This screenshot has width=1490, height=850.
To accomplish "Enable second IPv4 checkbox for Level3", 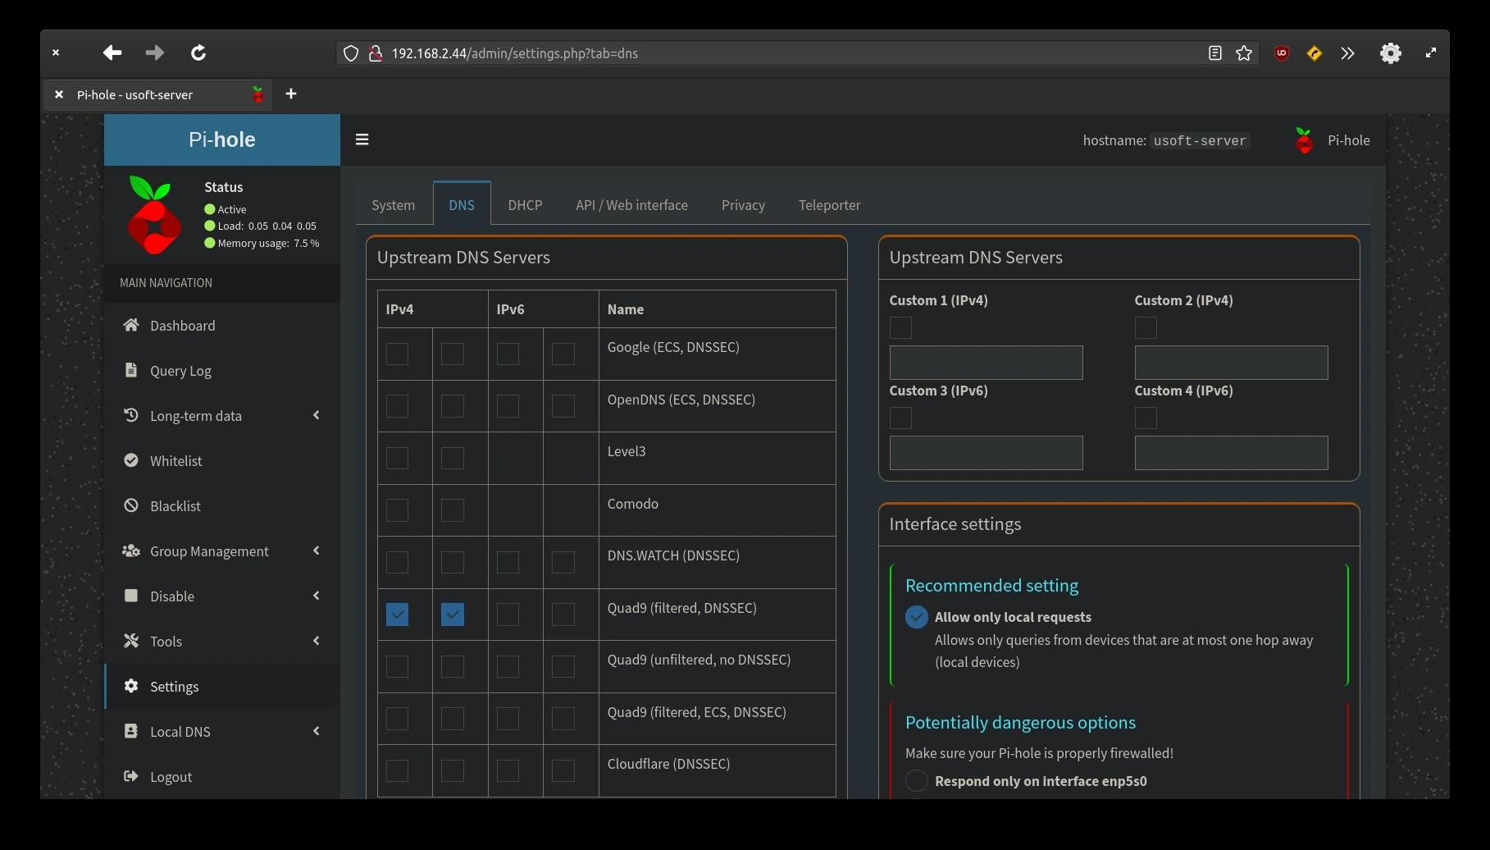I will (453, 458).
